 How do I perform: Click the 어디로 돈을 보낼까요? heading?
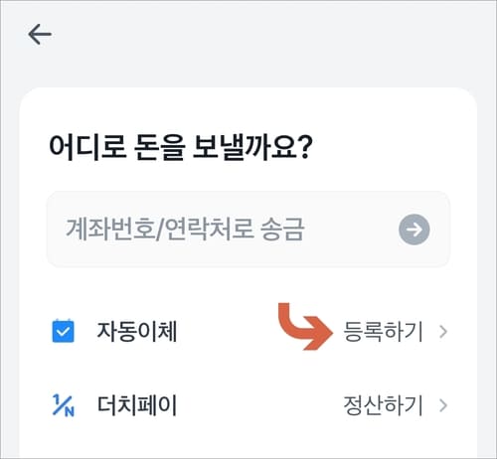pos(181,147)
